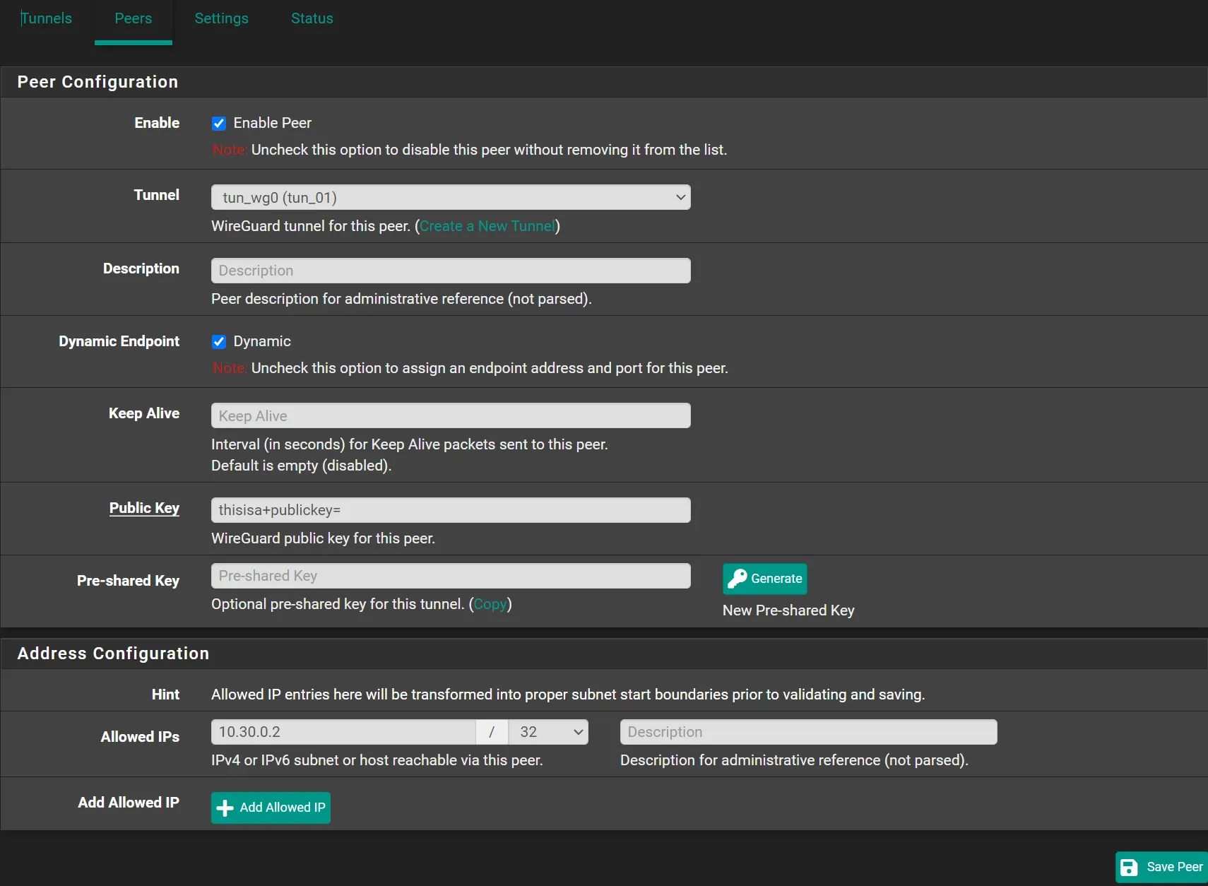The width and height of the screenshot is (1208, 886).
Task: Open the Settings tab
Action: tap(221, 18)
